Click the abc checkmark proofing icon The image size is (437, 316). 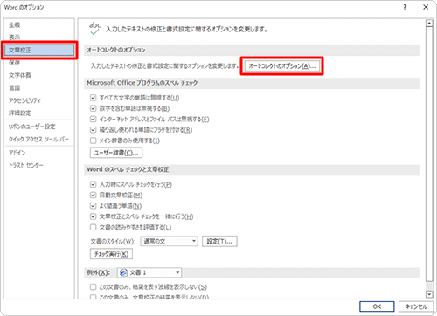(94, 29)
